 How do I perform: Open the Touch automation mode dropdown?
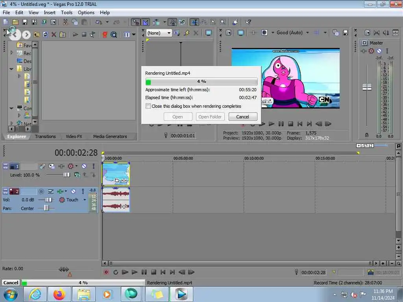tap(85, 199)
